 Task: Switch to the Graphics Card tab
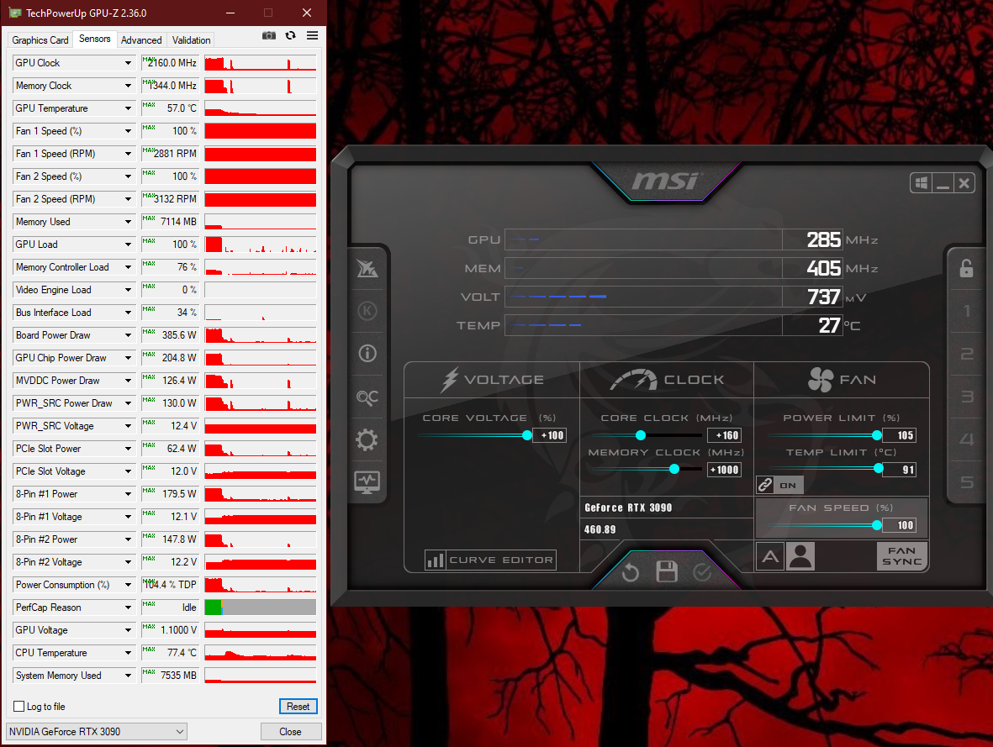click(x=40, y=39)
